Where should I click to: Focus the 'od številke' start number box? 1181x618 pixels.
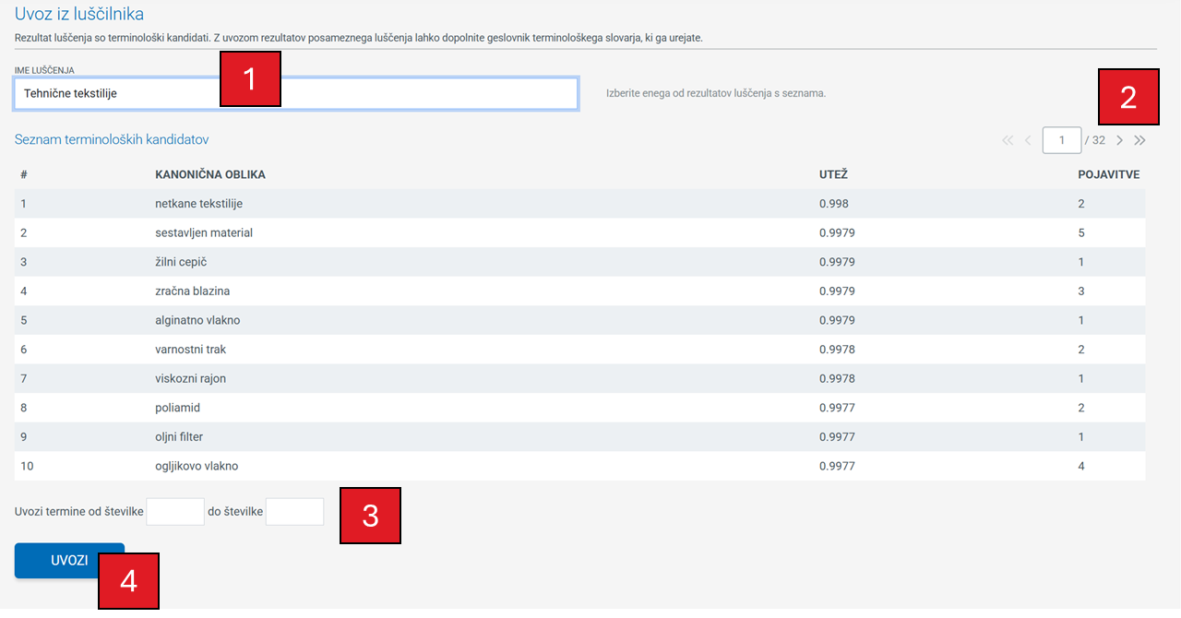click(175, 512)
